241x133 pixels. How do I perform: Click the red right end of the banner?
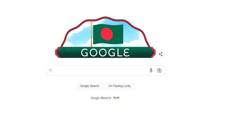[153, 53]
